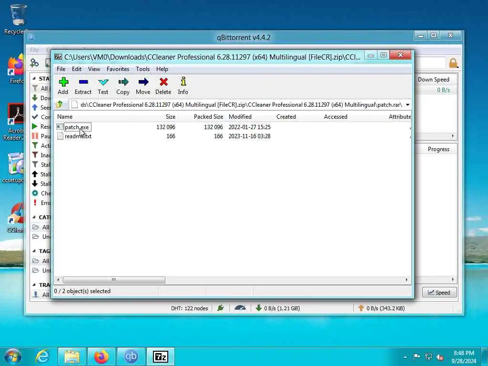Click the Down Speed column header
The width and height of the screenshot is (488, 366).
433,80
